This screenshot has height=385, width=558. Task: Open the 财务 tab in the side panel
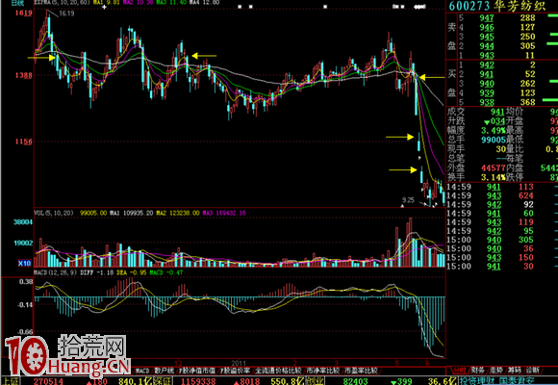(478, 370)
